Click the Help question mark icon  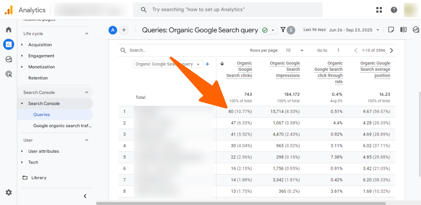(x=394, y=10)
